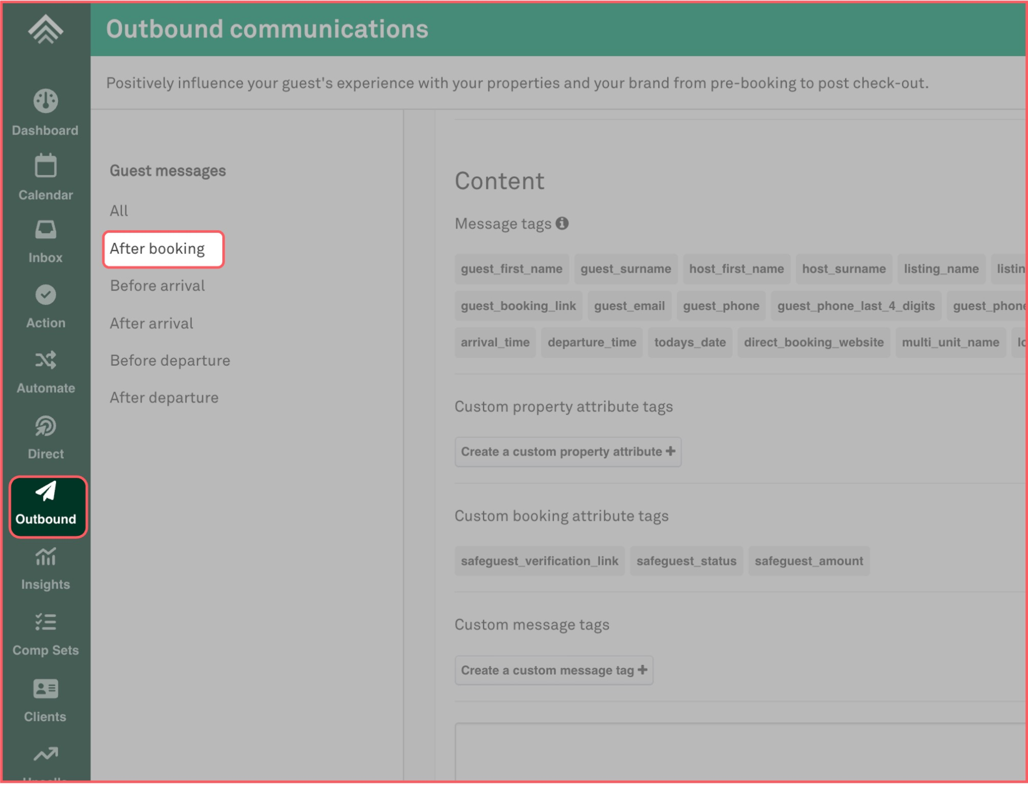Viewport: 1028px width, 785px height.
Task: Insert the guest_first_name tag
Action: point(512,269)
